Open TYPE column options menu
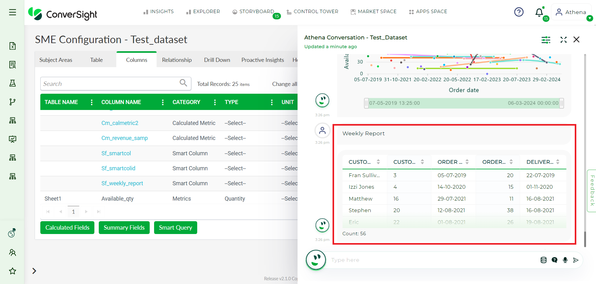The image size is (596, 284). coord(272,102)
